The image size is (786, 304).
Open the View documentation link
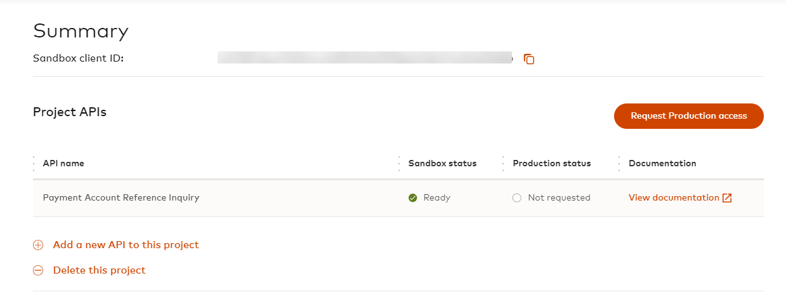674,198
